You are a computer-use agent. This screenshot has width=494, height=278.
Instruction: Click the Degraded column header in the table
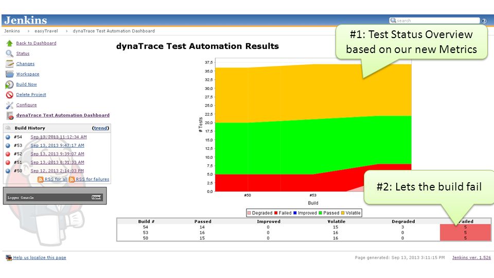click(x=403, y=221)
